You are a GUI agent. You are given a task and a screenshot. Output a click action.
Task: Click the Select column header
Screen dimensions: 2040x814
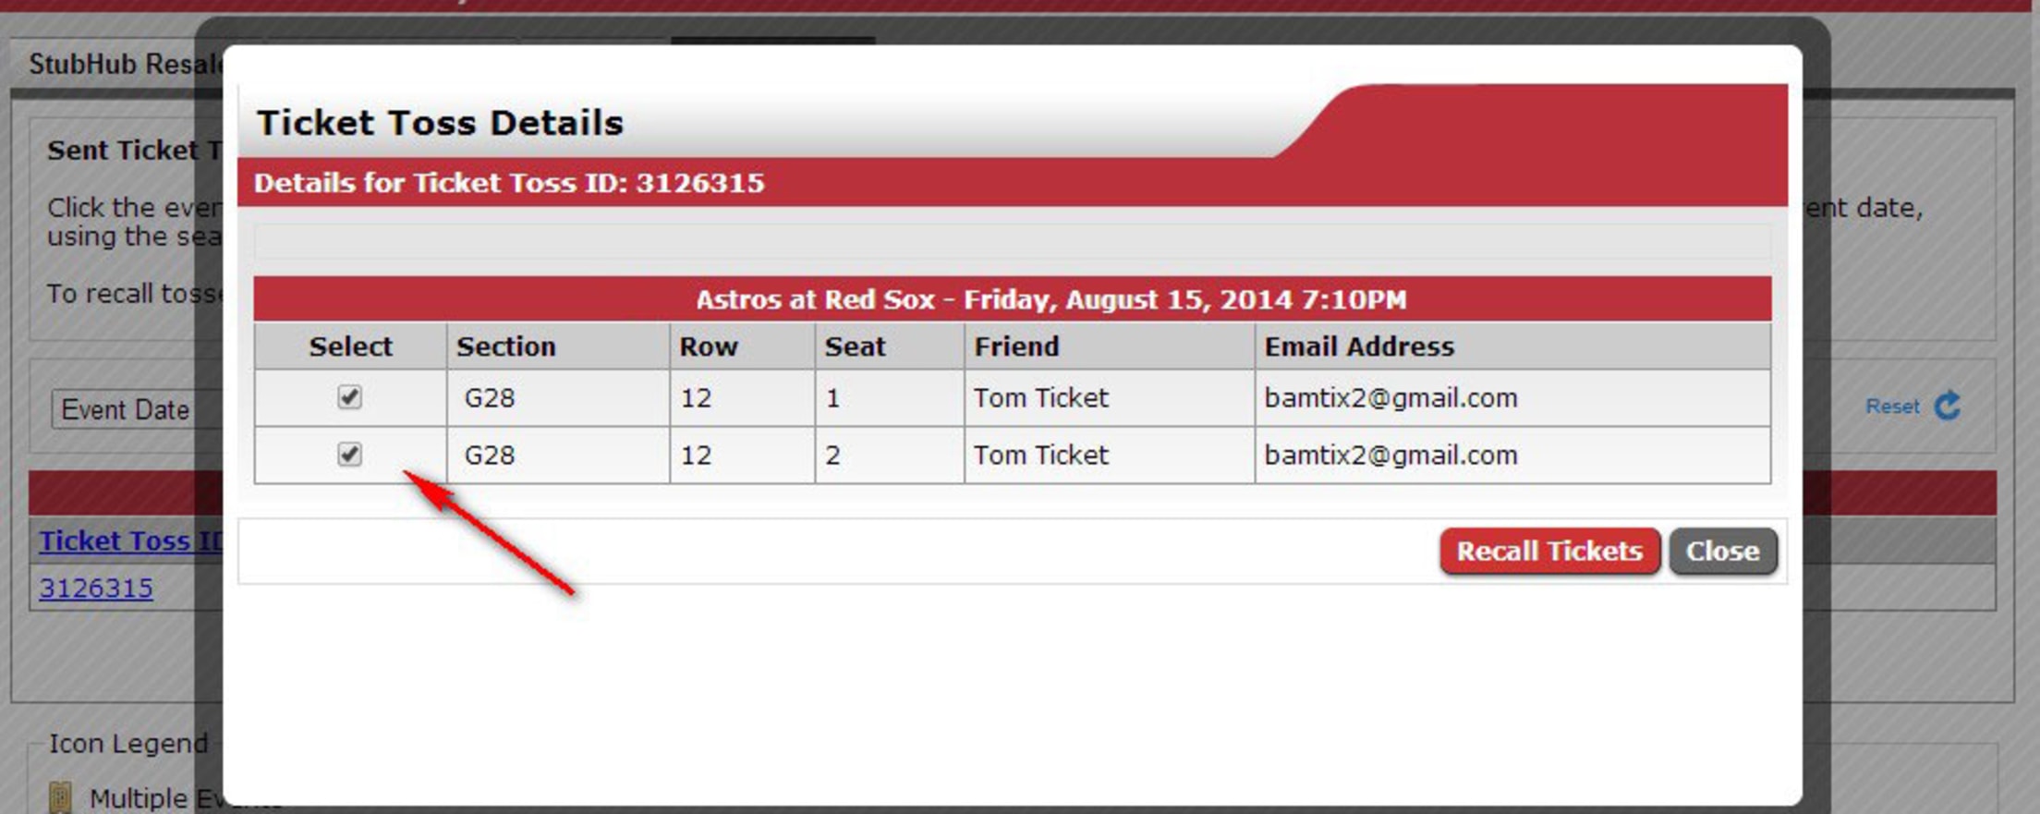(x=350, y=346)
